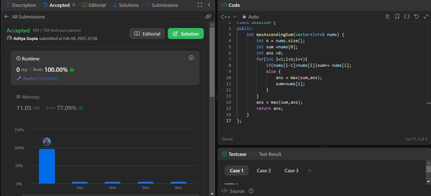Click the green Solution button
The height and width of the screenshot is (196, 431).
point(186,33)
